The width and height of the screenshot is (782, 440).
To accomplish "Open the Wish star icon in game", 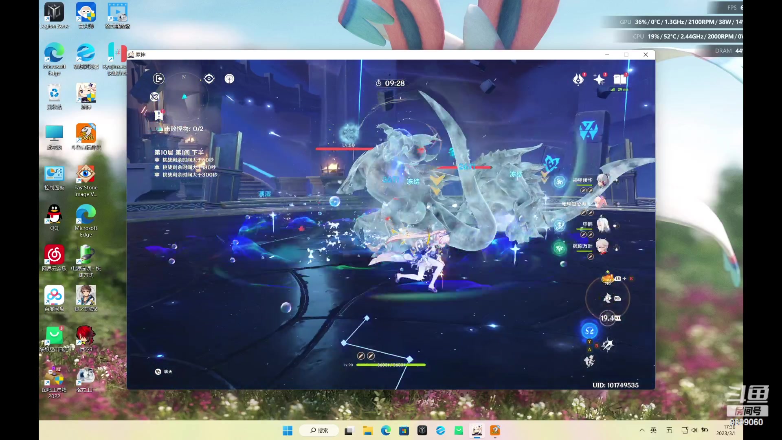I will (599, 79).
